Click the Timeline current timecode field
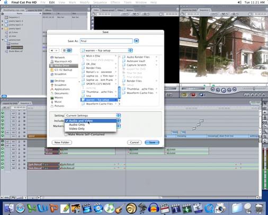This screenshot has height=215, width=268. (x=19, y=107)
